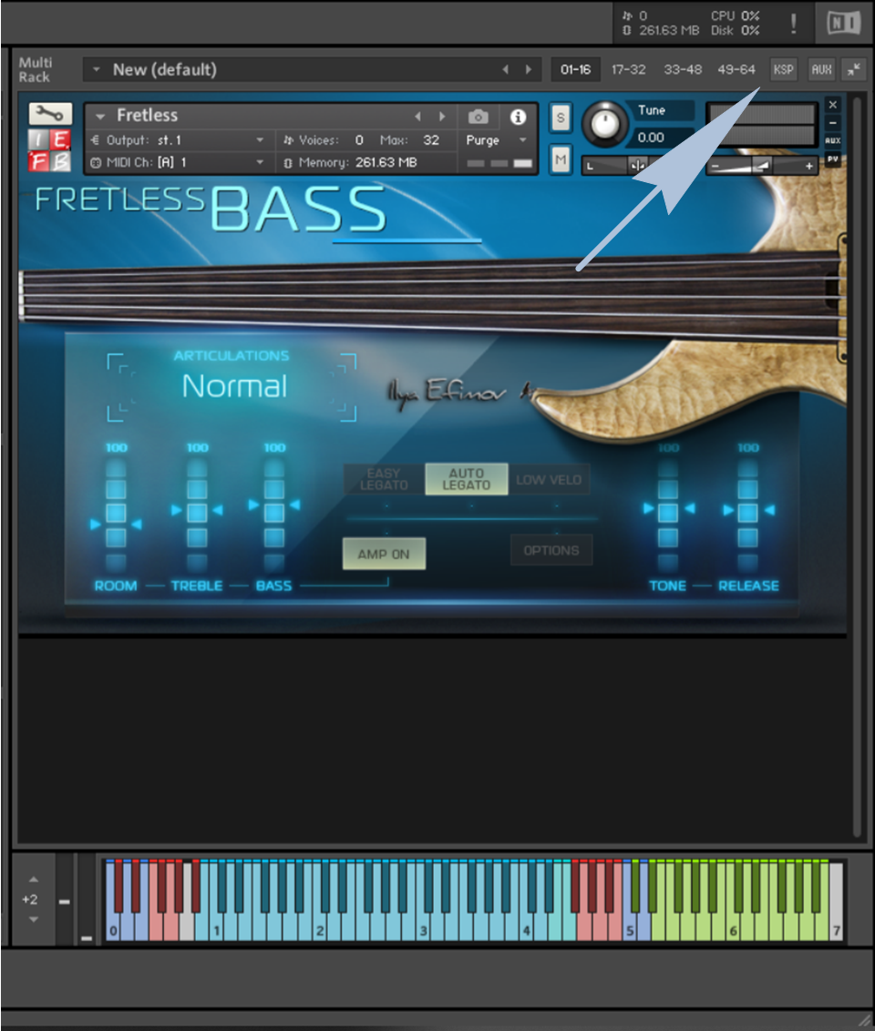Load next instrument with right arrow beside Fretless
The width and height of the screenshot is (875, 1031).
(442, 117)
